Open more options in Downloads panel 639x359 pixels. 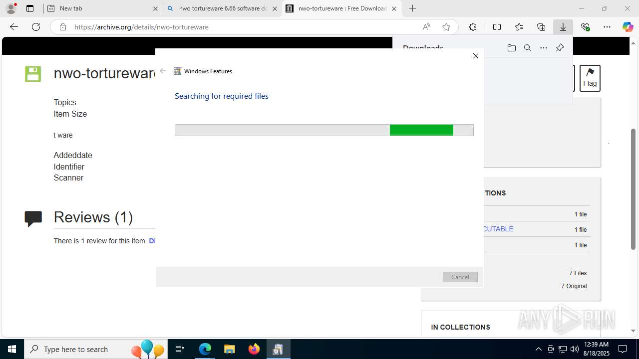[x=544, y=48]
